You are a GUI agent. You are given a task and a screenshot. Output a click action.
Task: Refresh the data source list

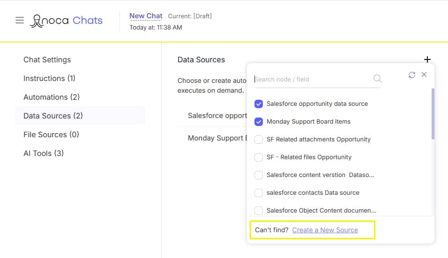pos(412,75)
